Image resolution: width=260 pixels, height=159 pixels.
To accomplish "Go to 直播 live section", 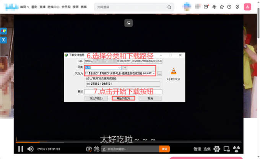I will point(42,7).
